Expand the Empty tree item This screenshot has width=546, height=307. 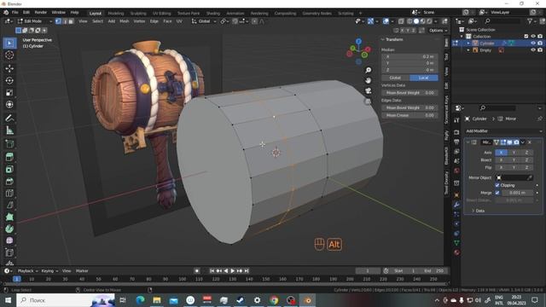tap(468, 50)
